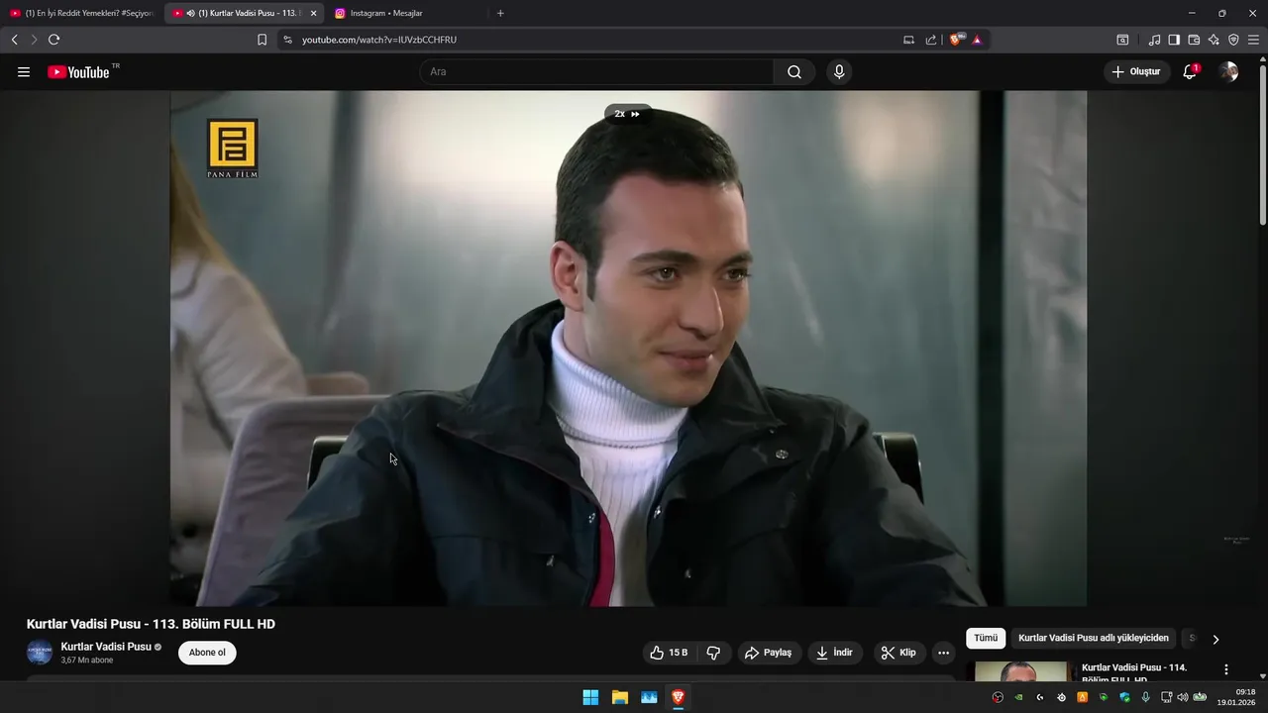The image size is (1268, 713).
Task: Click the İndir download button
Action: [x=834, y=653]
